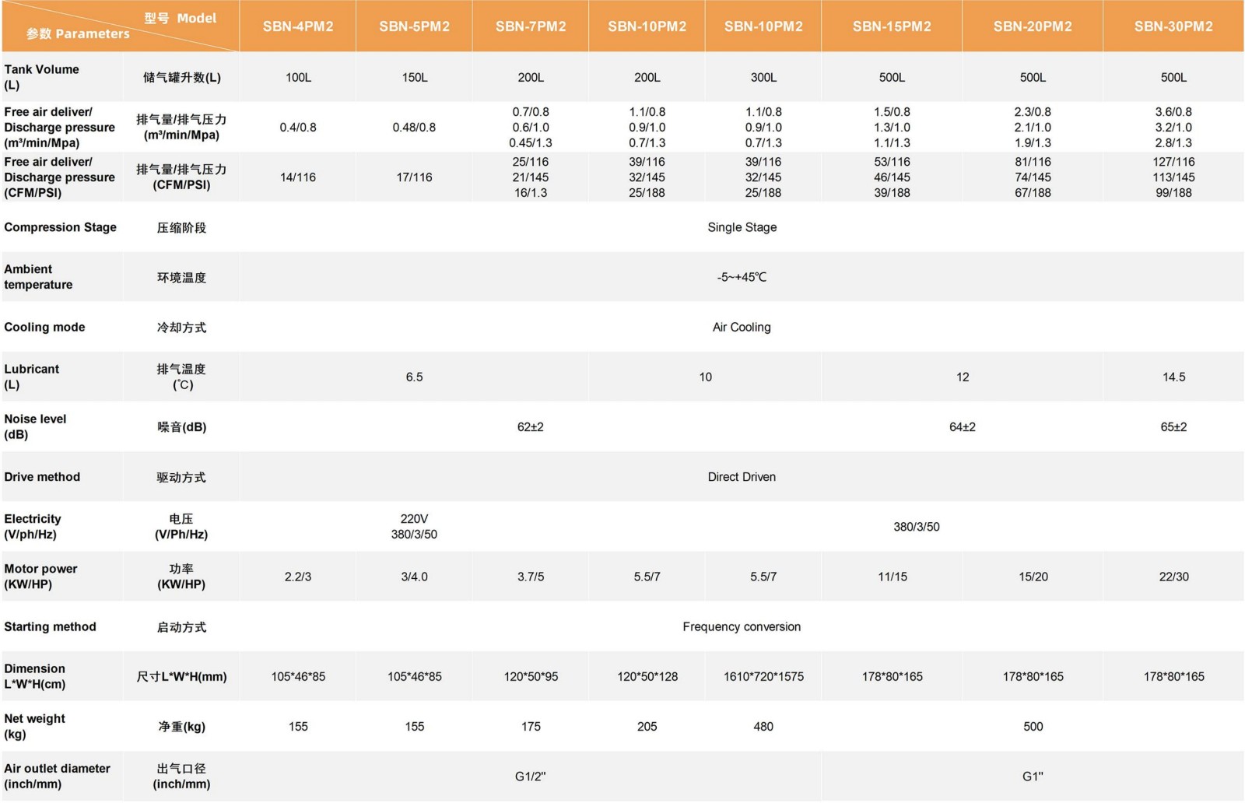Select the 150L tank volume cell
1245x803 pixels.
[415, 78]
